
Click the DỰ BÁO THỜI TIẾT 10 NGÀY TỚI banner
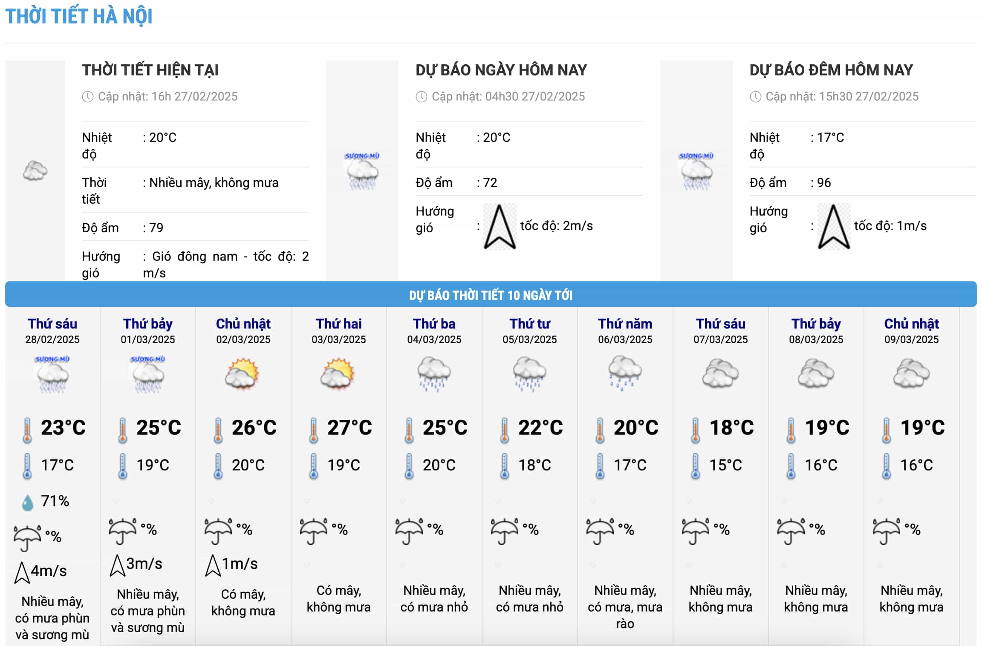(x=491, y=294)
